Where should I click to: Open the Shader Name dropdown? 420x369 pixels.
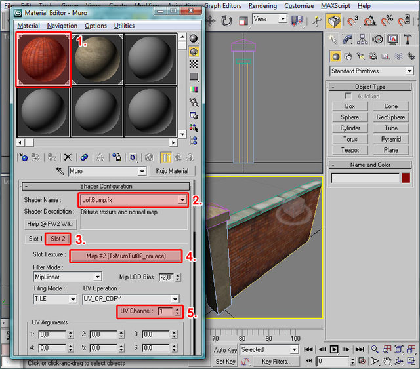point(181,200)
